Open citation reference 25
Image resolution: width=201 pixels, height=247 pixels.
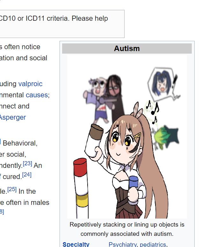(x=12, y=189)
